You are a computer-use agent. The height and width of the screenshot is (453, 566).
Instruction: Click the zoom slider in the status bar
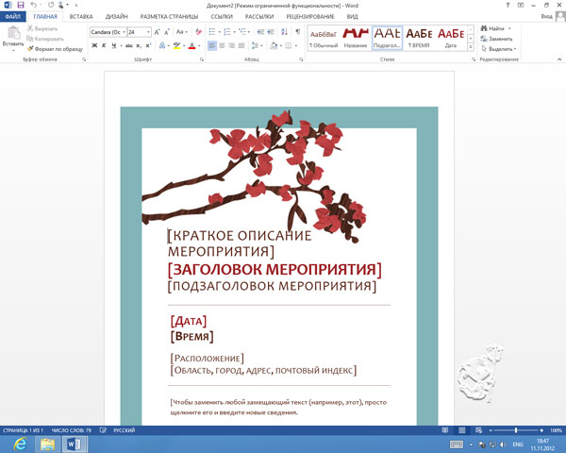pos(515,430)
